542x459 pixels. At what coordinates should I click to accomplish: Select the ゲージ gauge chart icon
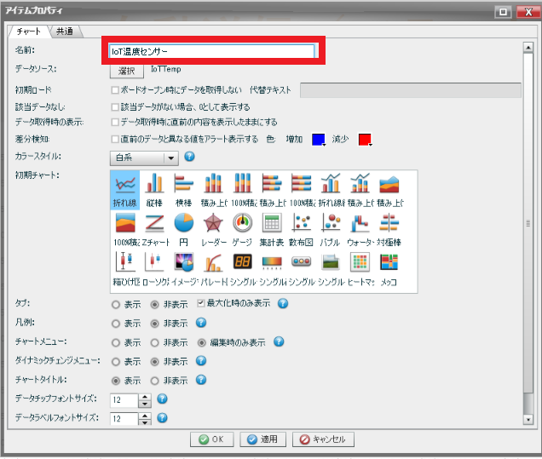[242, 230]
